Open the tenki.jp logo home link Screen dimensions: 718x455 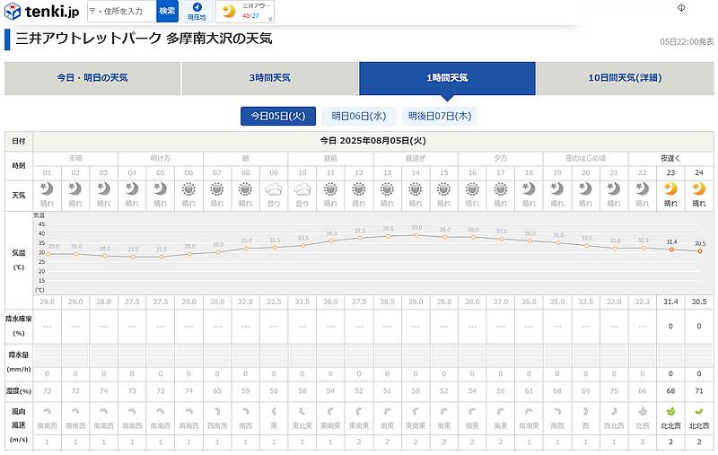tap(41, 11)
